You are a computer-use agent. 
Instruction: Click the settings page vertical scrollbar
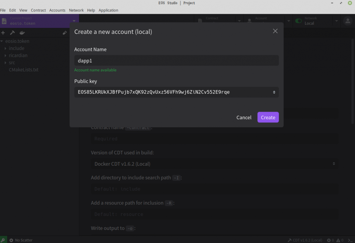click(x=352, y=81)
